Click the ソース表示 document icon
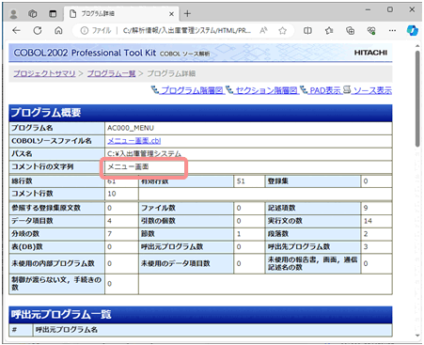The height and width of the screenshot is (345, 424). [x=347, y=90]
